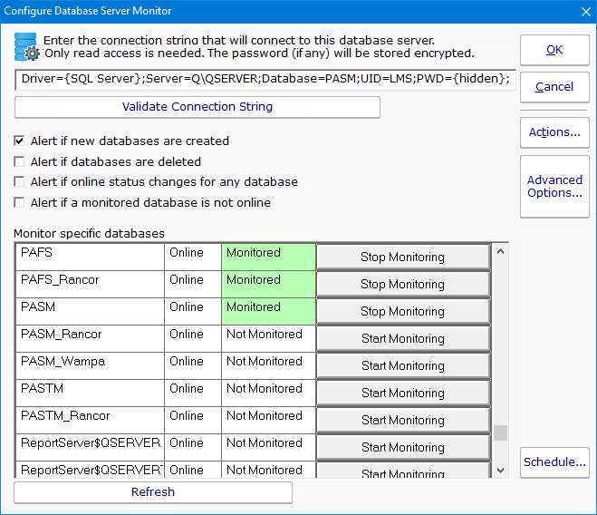Image resolution: width=597 pixels, height=515 pixels.
Task: Cancel the monitor configuration
Action: coord(554,87)
